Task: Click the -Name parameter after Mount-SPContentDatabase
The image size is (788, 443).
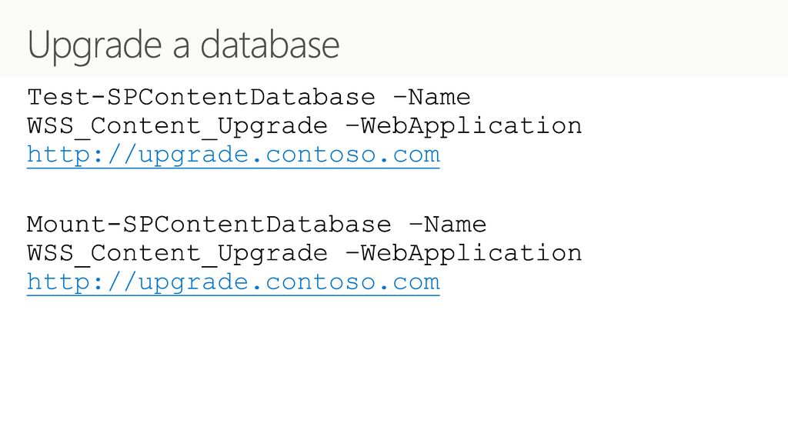Action: pyautogui.click(x=449, y=225)
